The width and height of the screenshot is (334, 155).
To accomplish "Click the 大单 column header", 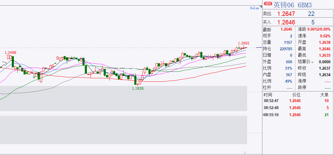I will tap(324, 95).
